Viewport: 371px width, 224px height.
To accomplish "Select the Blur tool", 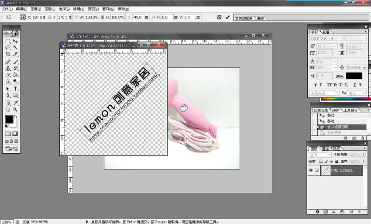I will point(8,81).
